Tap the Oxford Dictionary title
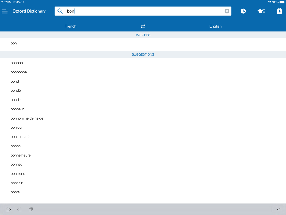This screenshot has height=215, width=286. [29, 11]
